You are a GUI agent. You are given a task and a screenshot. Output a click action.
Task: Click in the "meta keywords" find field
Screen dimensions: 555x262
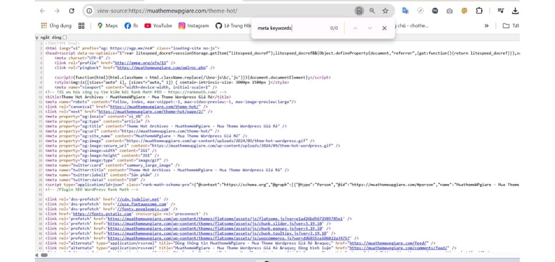coord(288,28)
